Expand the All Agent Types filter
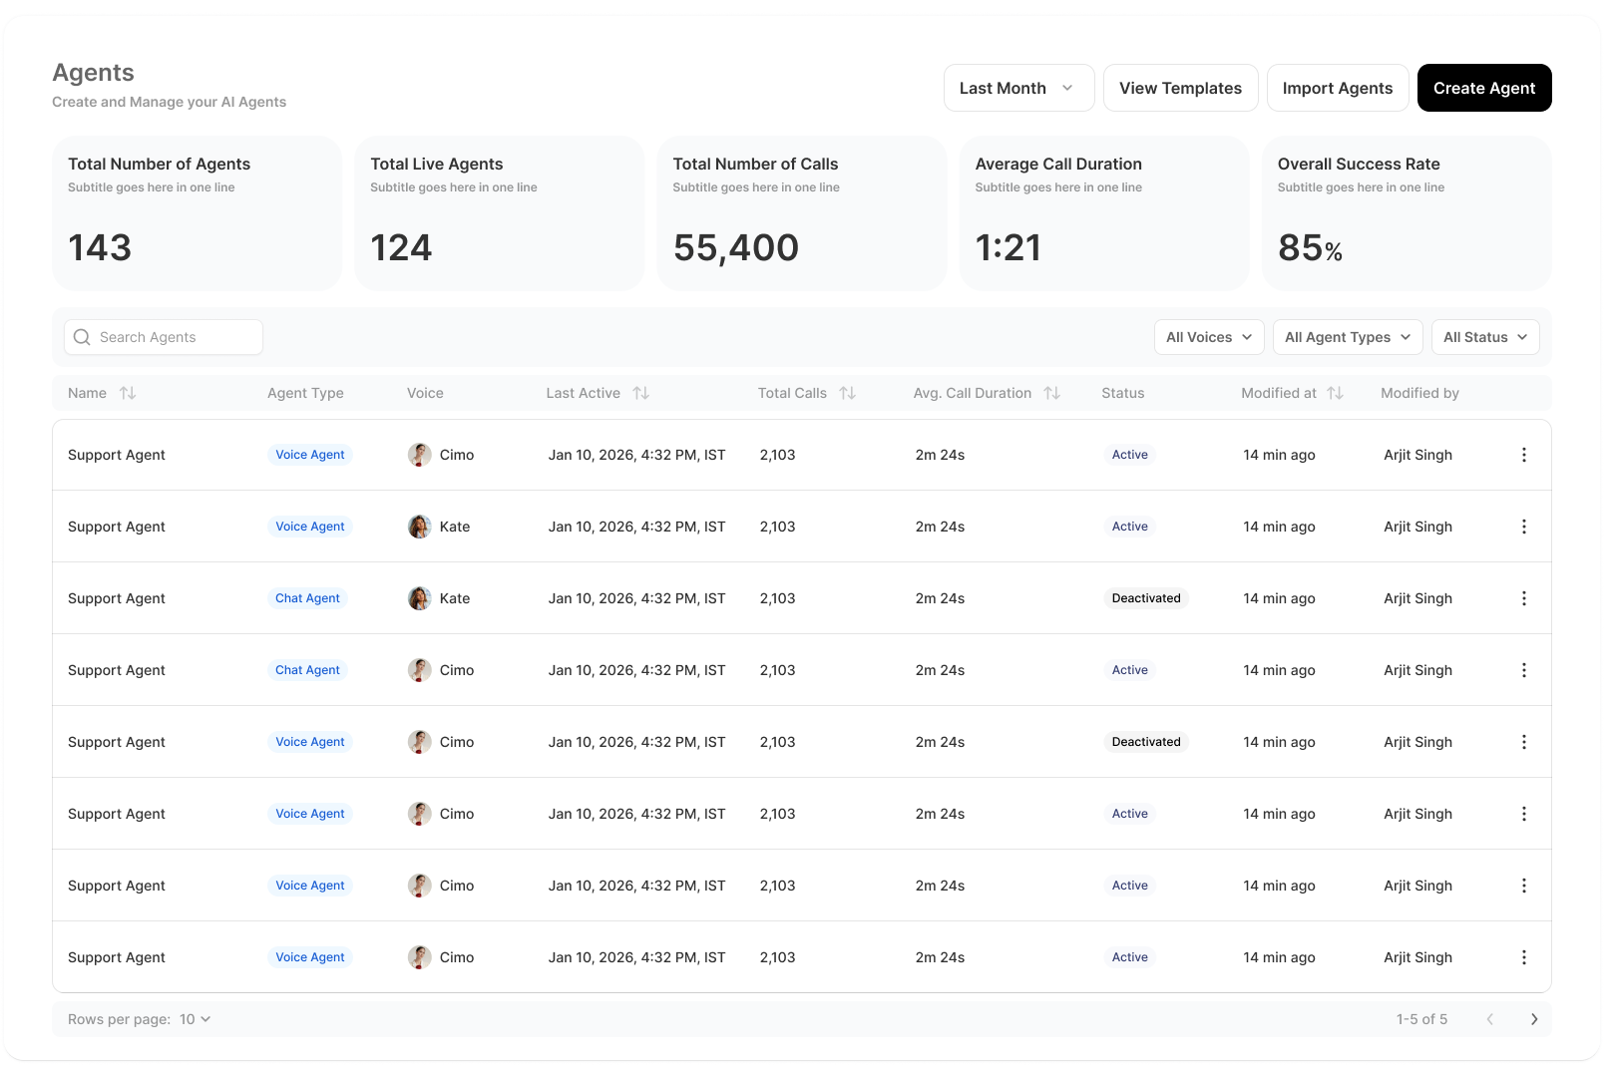Image resolution: width=1616 pixels, height=1077 pixels. point(1347,337)
